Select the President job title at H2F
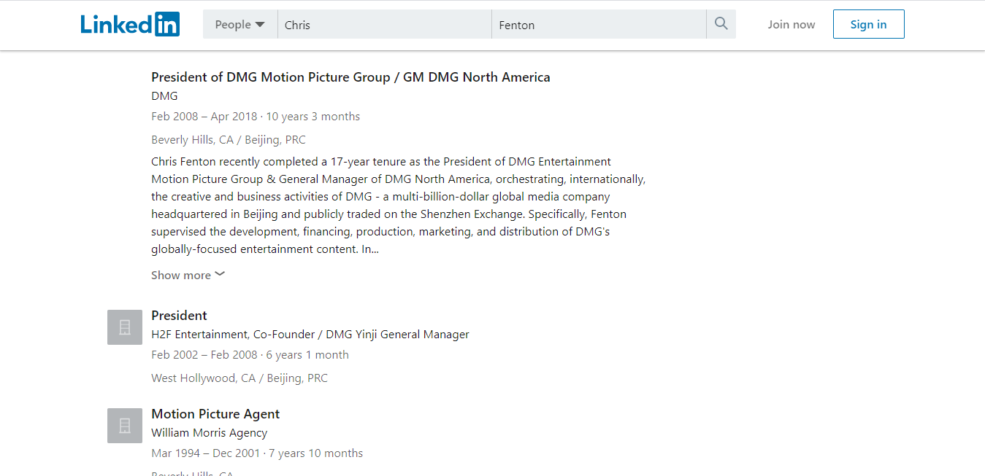985x476 pixels. pyautogui.click(x=179, y=316)
